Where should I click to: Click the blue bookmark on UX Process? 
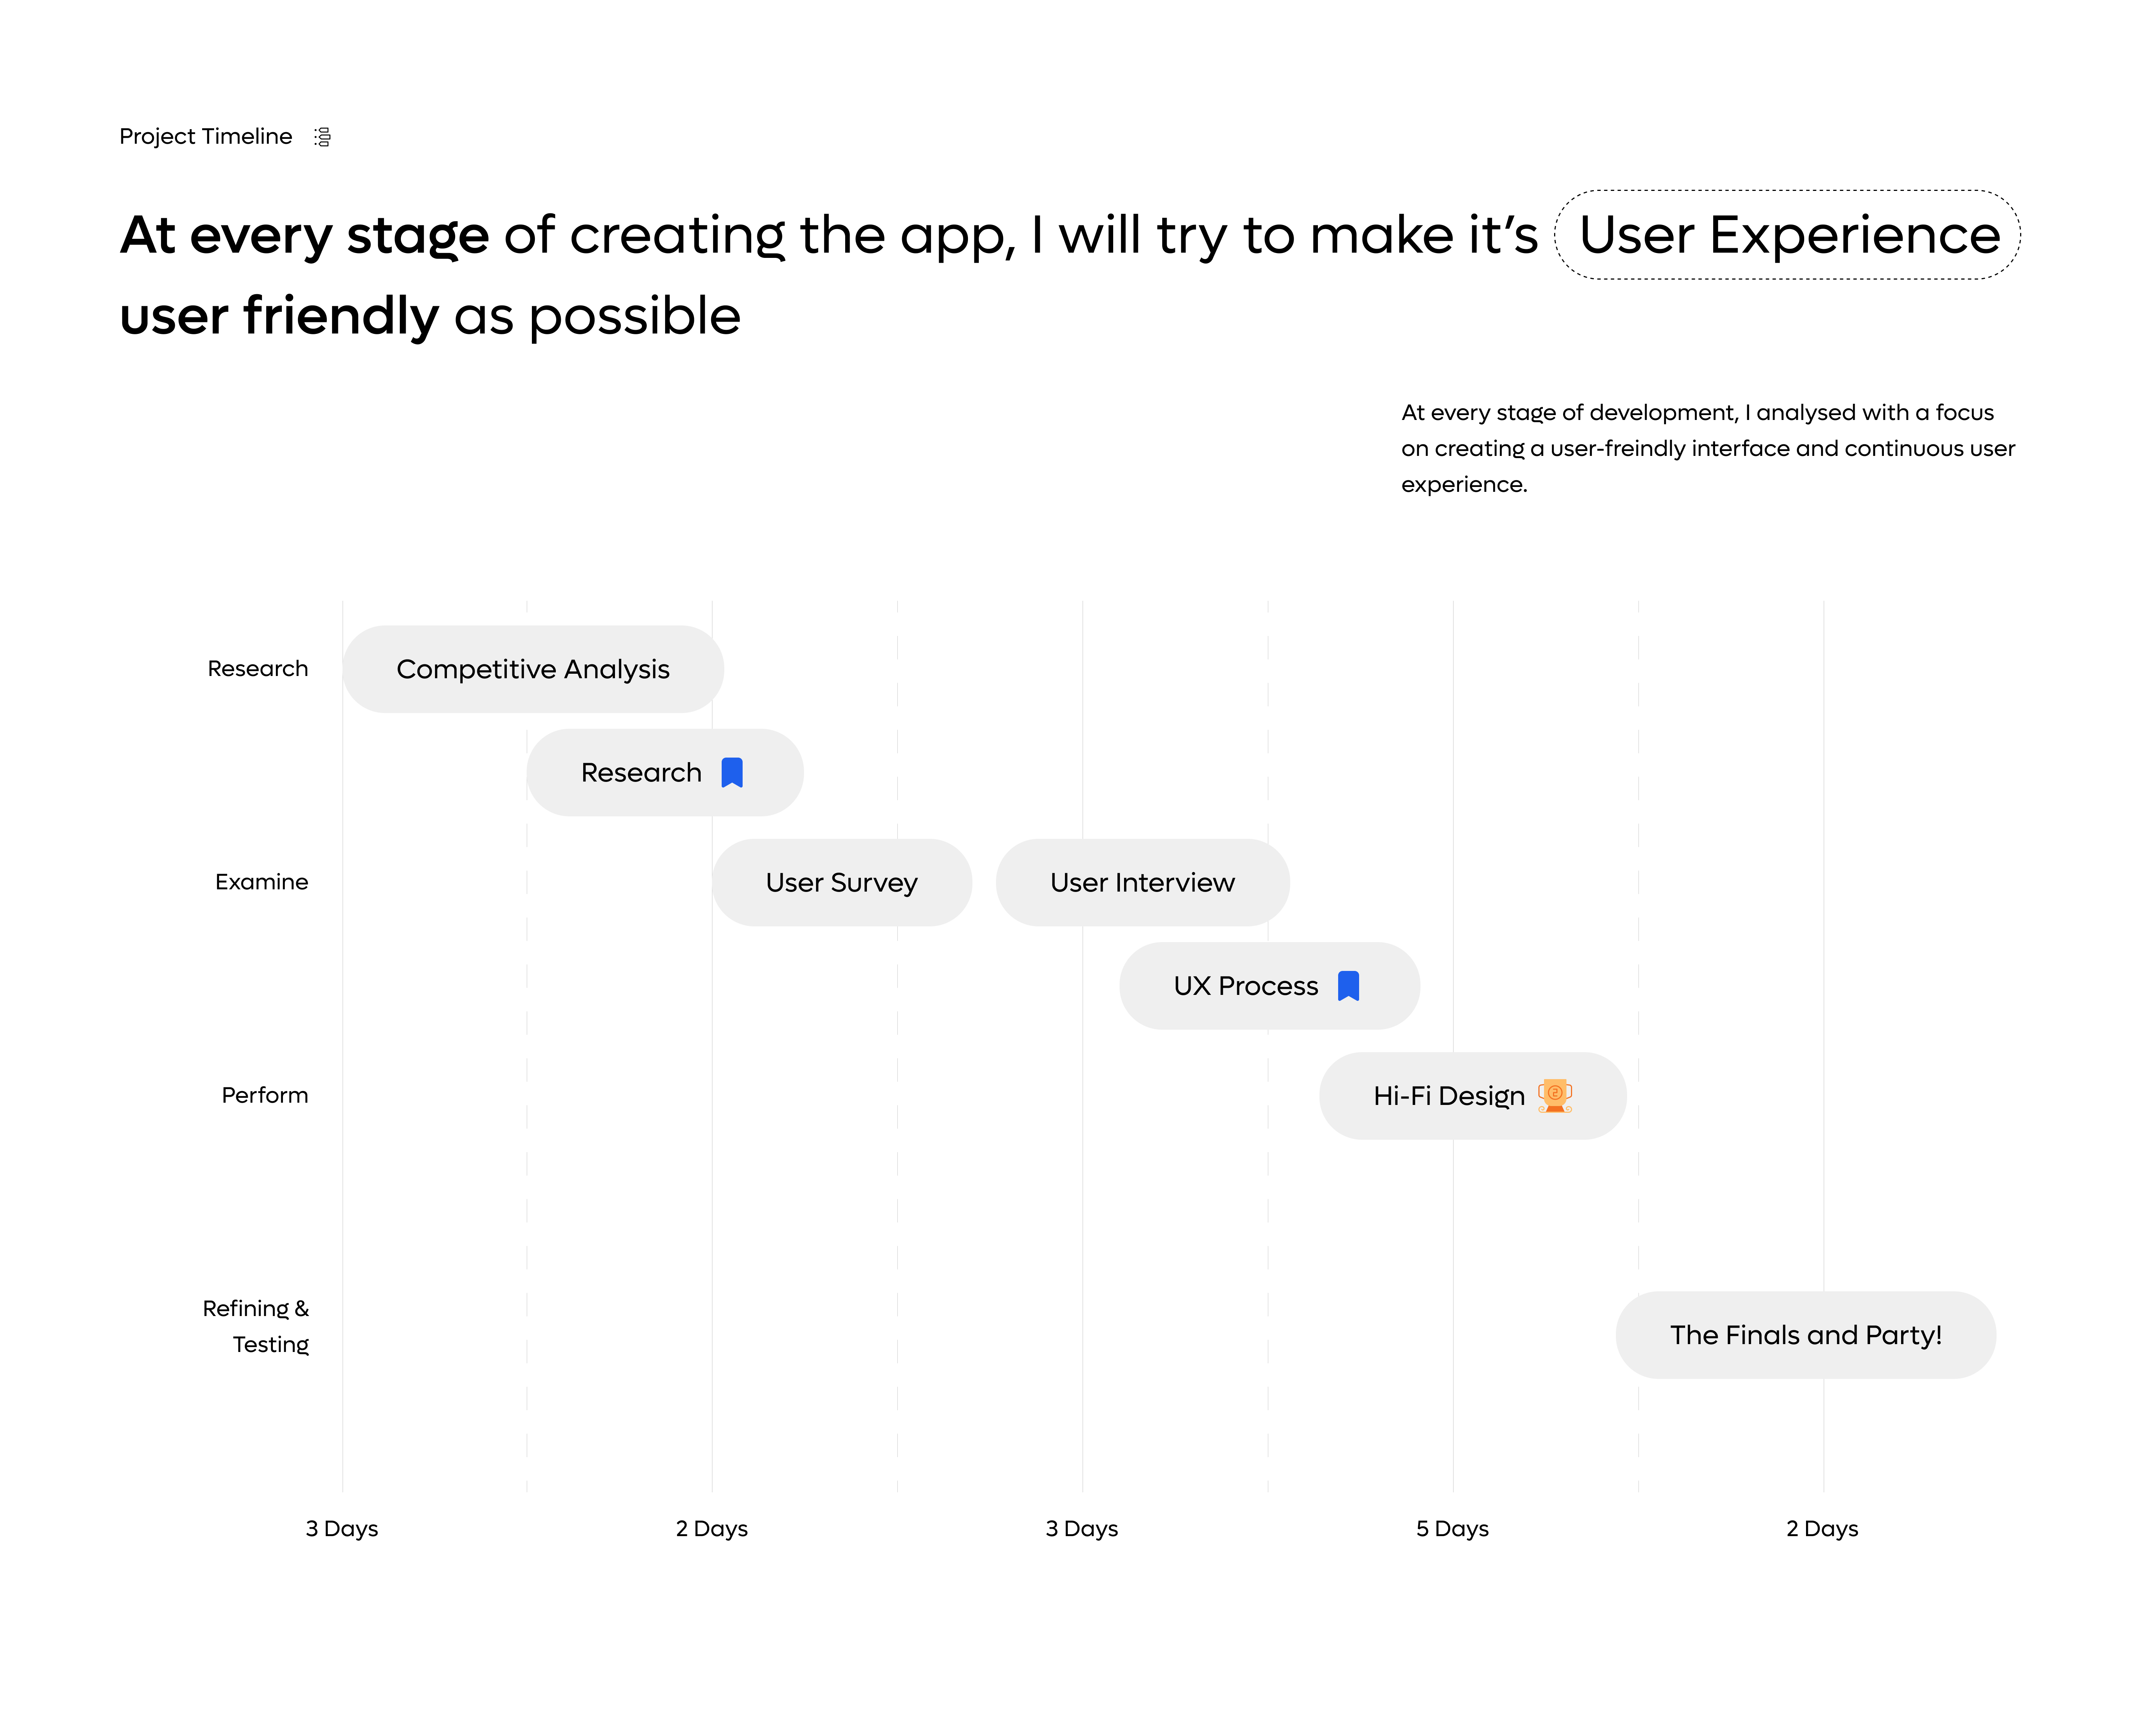1348,986
